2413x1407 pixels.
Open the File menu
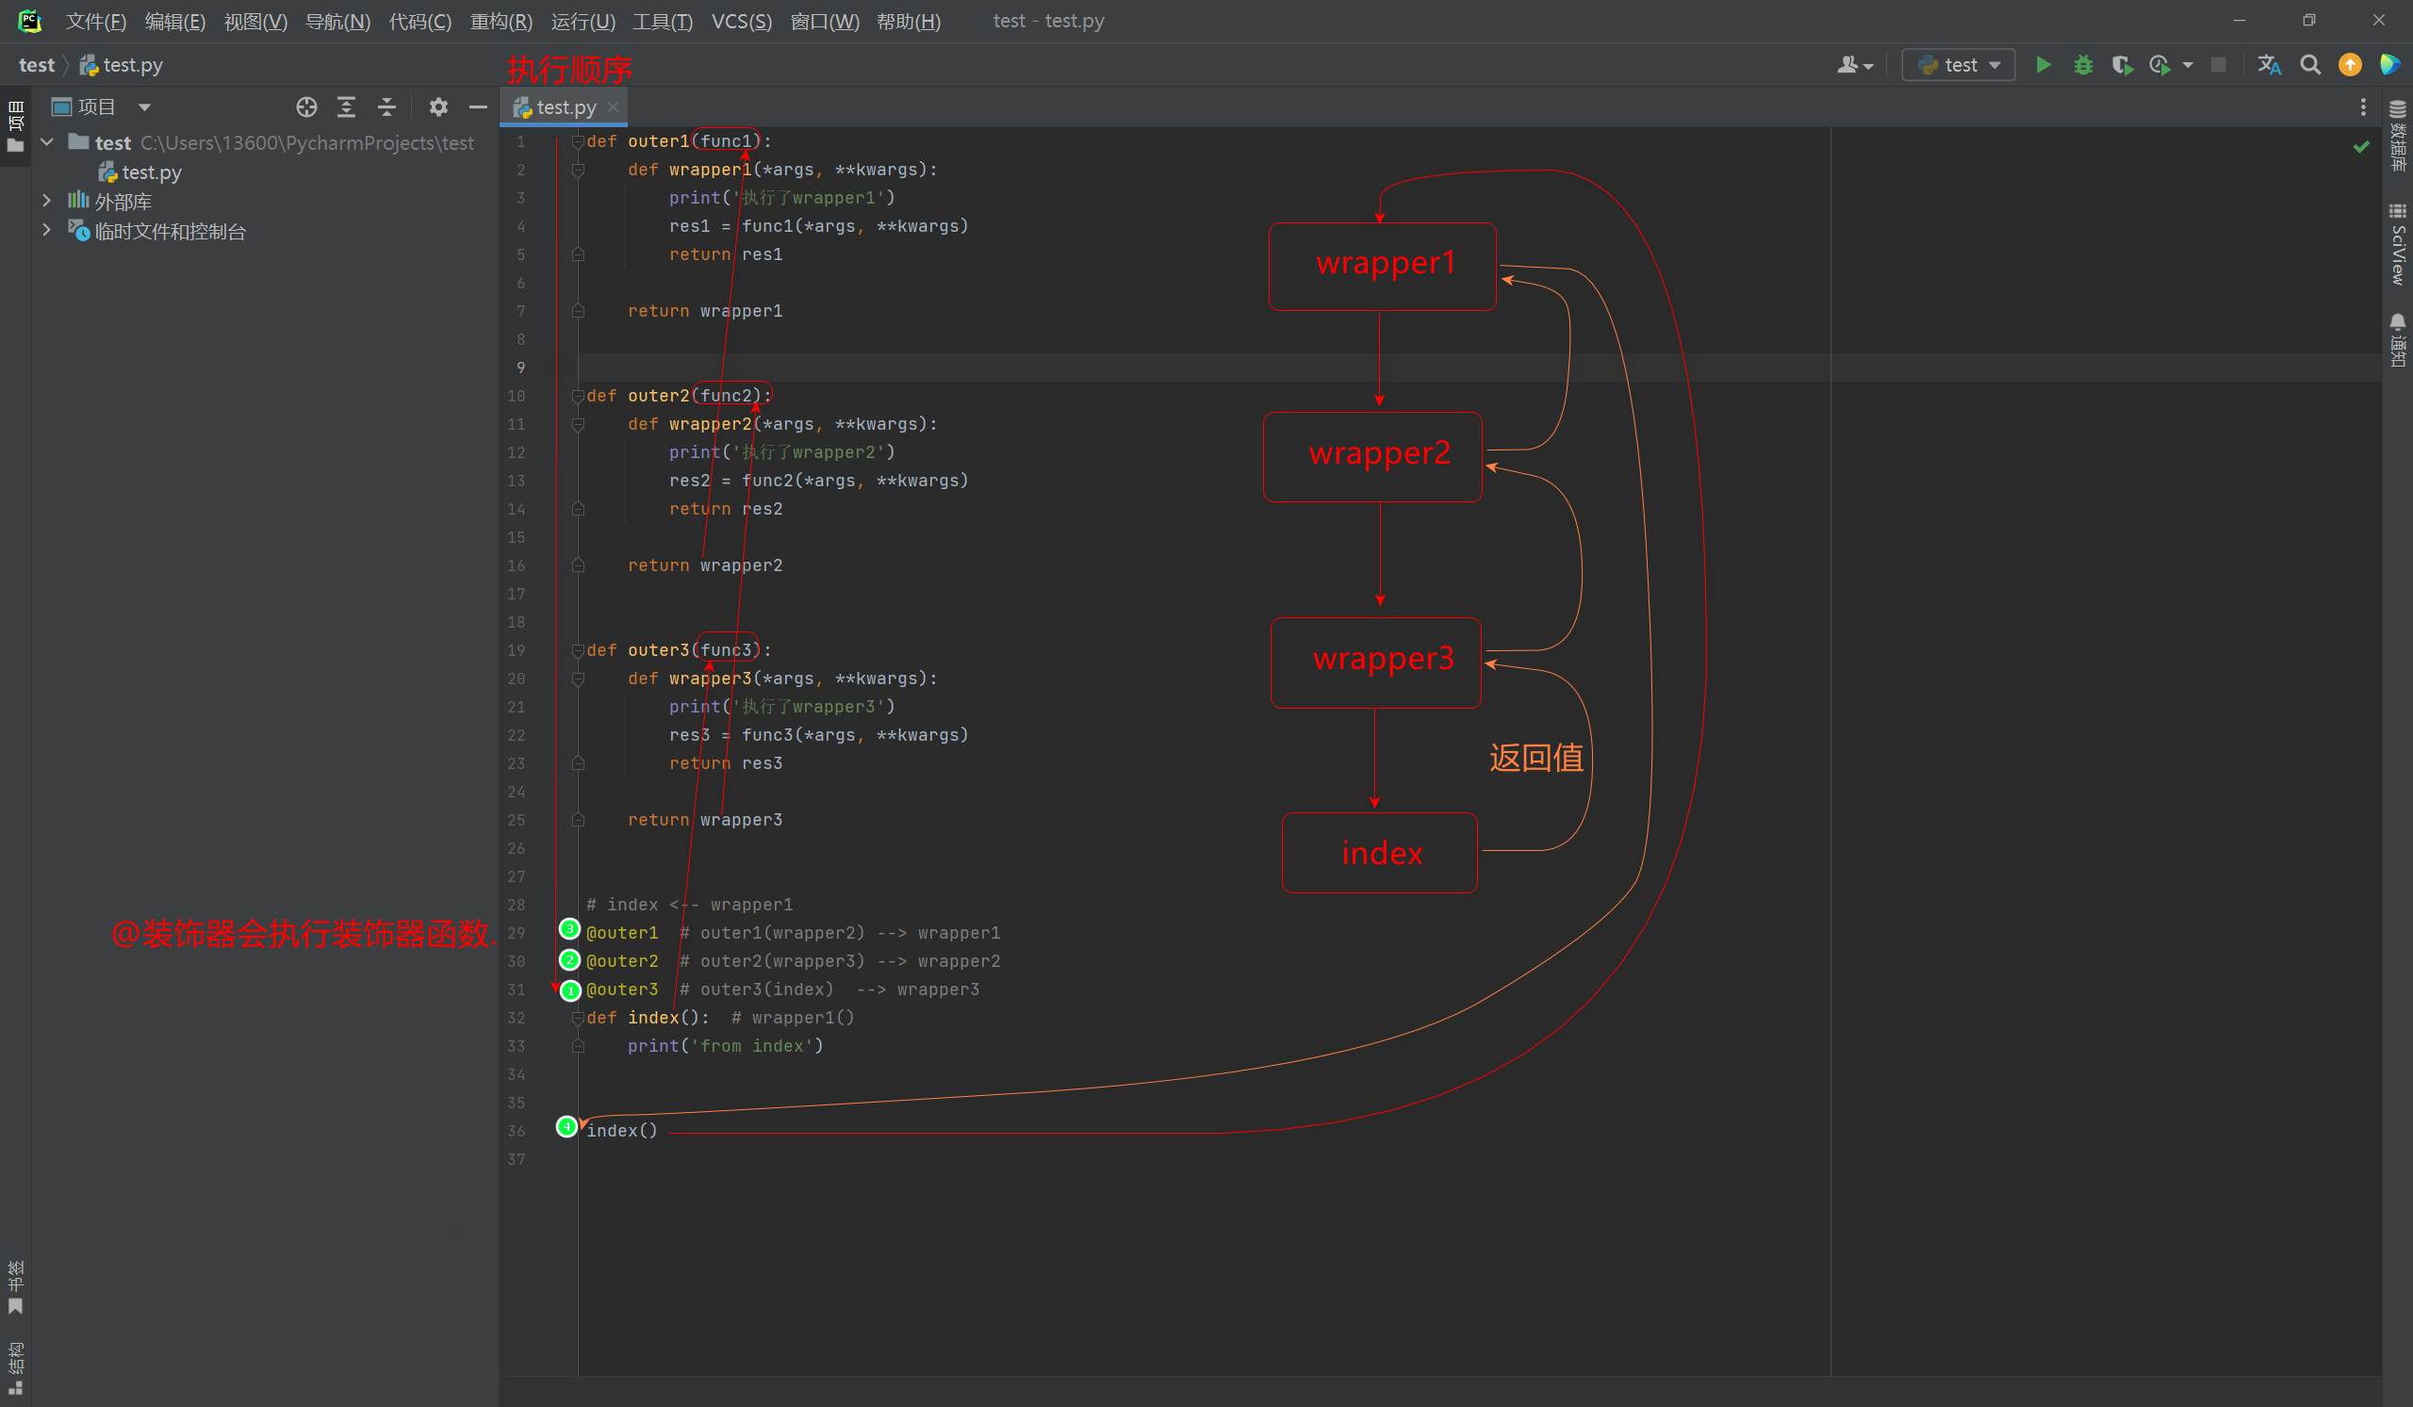pos(96,21)
